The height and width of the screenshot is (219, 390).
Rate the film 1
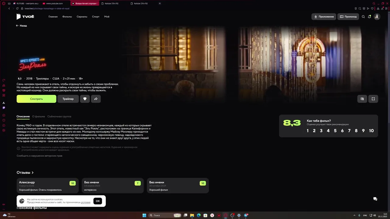[x=308, y=131]
